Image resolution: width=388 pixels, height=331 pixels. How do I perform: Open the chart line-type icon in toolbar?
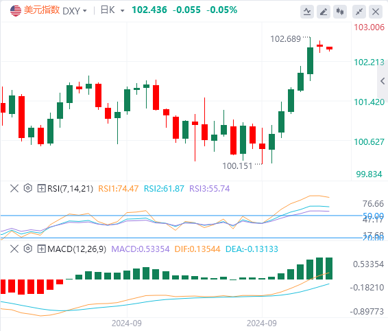[x=307, y=12]
